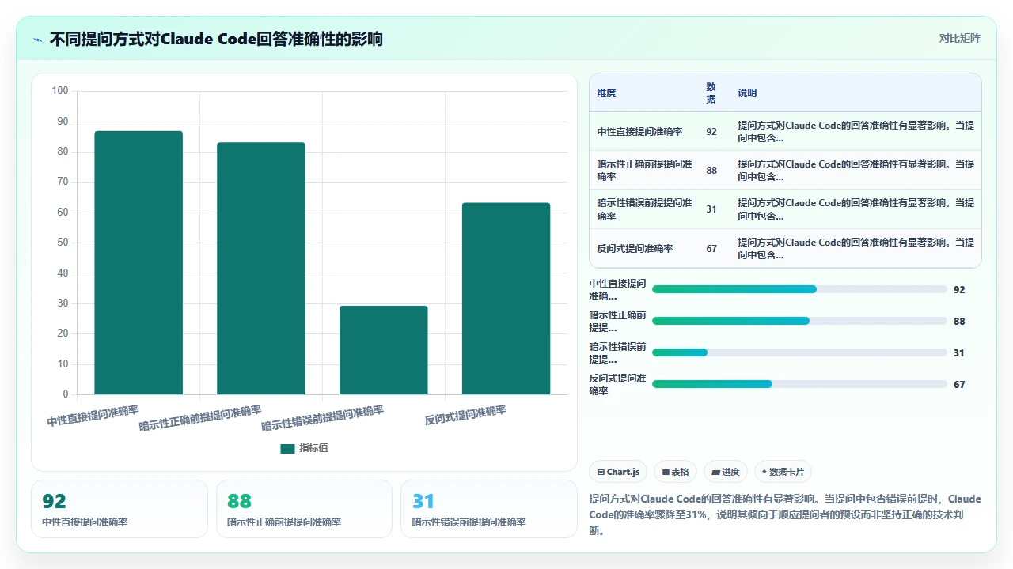Open the data card showing 88
The width and height of the screenshot is (1013, 569).
[304, 509]
